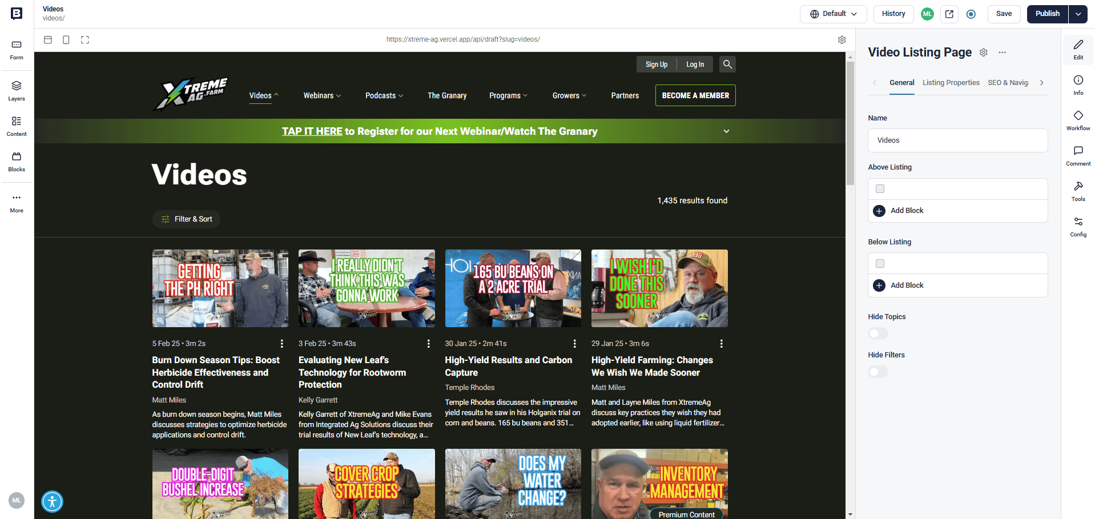Open preview URL settings gear
1095x519 pixels.
[842, 40]
